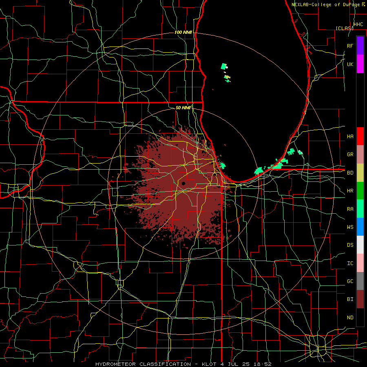Select the RA legend label
Image resolution: width=367 pixels, height=367 pixels.
pyautogui.click(x=350, y=209)
